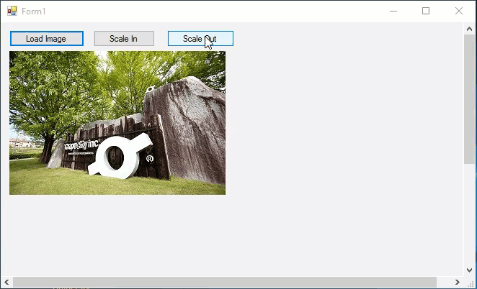The width and height of the screenshot is (477, 289).
Task: Click the vertical scrollbar up arrow
Action: point(469,29)
